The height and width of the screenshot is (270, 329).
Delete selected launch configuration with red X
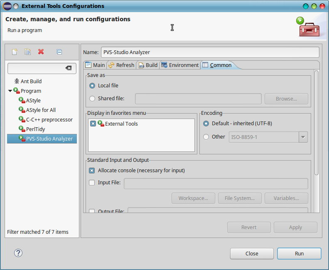click(x=41, y=52)
